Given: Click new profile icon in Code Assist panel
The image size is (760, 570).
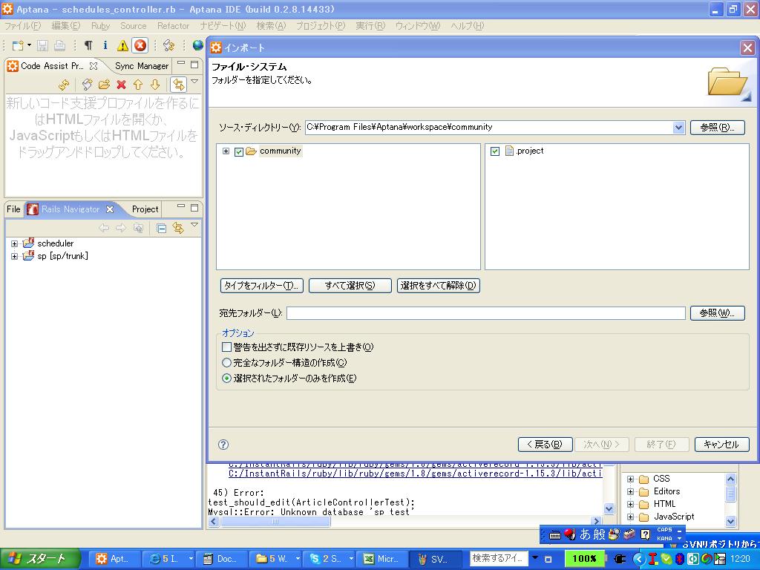Looking at the screenshot, I should coord(88,85).
